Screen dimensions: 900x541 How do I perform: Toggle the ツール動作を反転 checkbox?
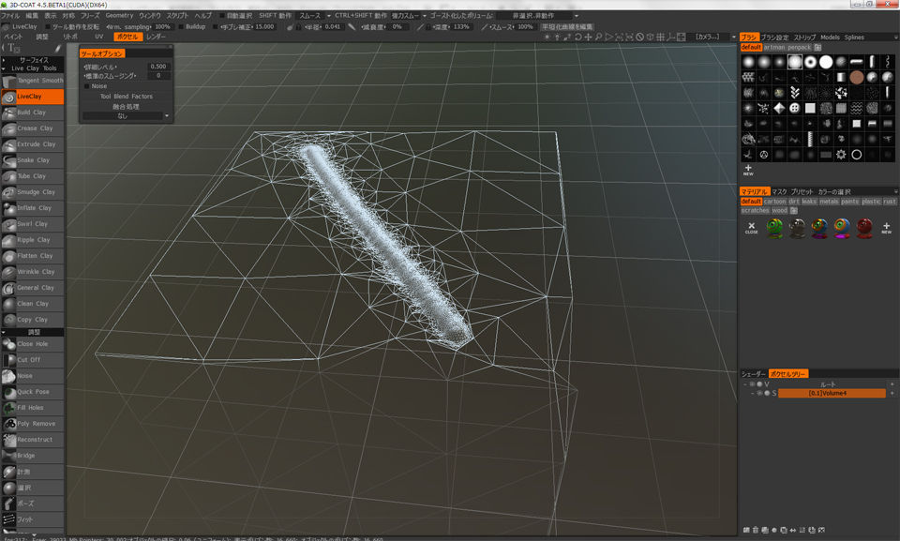(48, 27)
